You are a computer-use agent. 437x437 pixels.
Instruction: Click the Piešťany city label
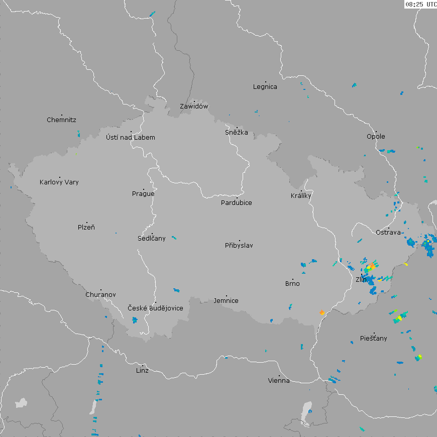coord(374,339)
